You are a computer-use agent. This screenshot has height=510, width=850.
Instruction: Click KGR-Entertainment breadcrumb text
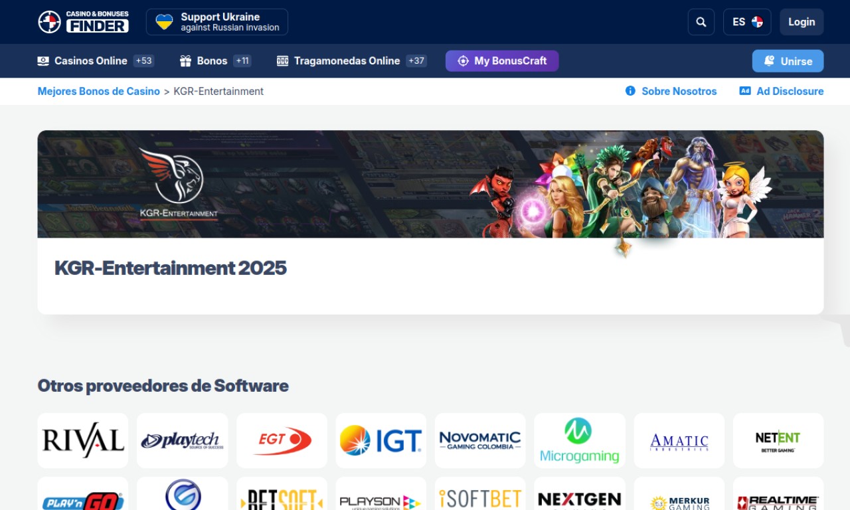click(218, 92)
